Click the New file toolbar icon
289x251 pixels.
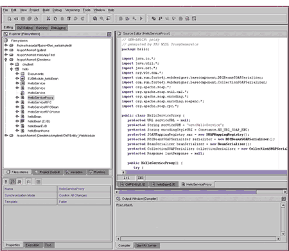click(x=9, y=19)
